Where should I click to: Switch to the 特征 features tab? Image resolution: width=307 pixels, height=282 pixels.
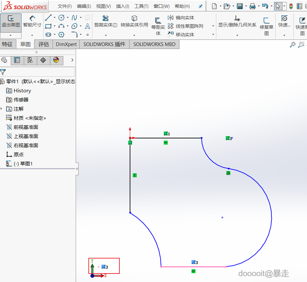click(x=8, y=44)
